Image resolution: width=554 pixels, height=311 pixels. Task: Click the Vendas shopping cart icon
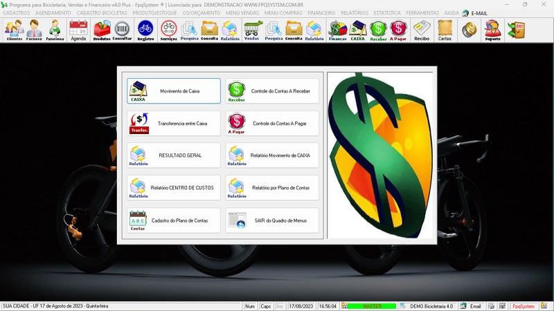251,30
